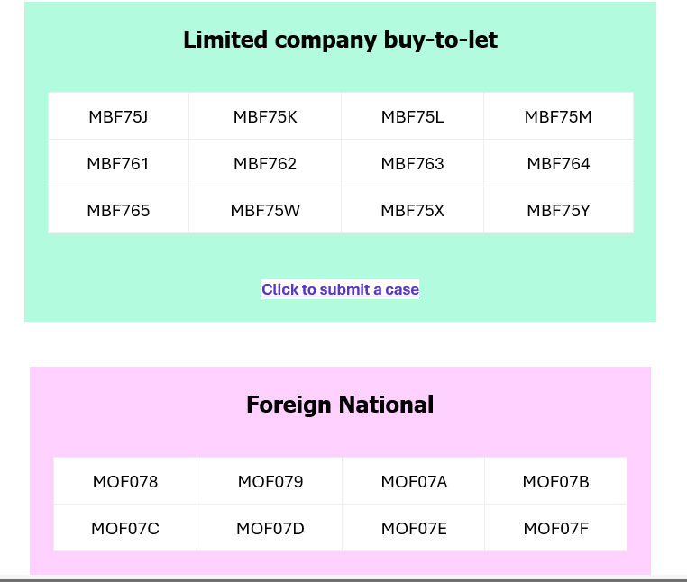687x582 pixels.
Task: Select the MOF078 product code
Action: coord(125,481)
